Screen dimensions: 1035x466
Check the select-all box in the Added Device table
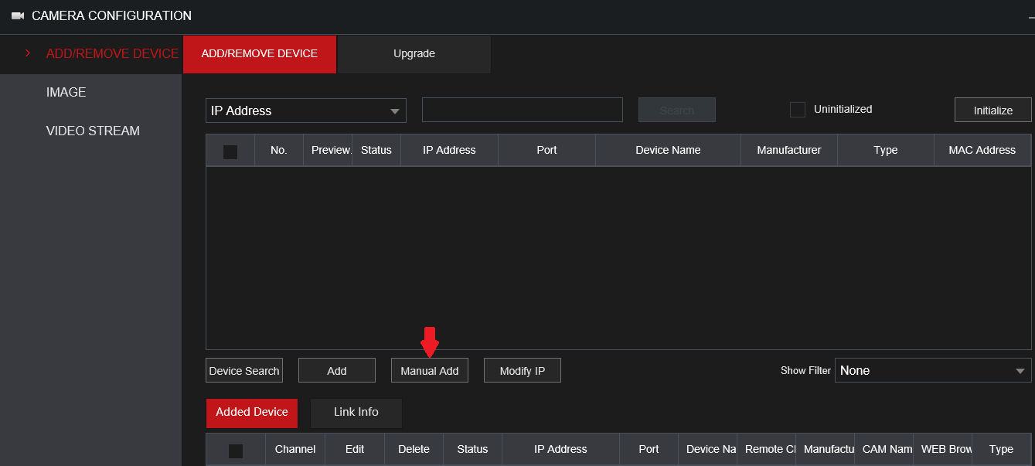[x=235, y=449]
